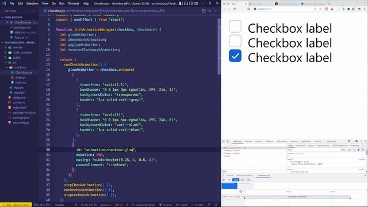Open notifications bell in status bar

pos(216,205)
